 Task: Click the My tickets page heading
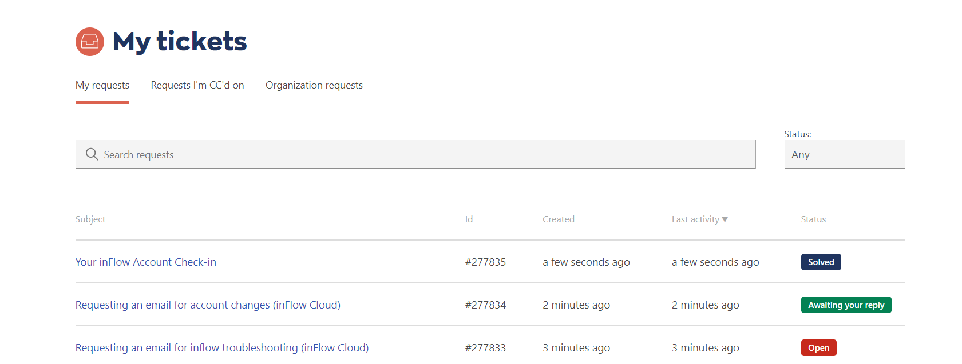click(x=180, y=42)
